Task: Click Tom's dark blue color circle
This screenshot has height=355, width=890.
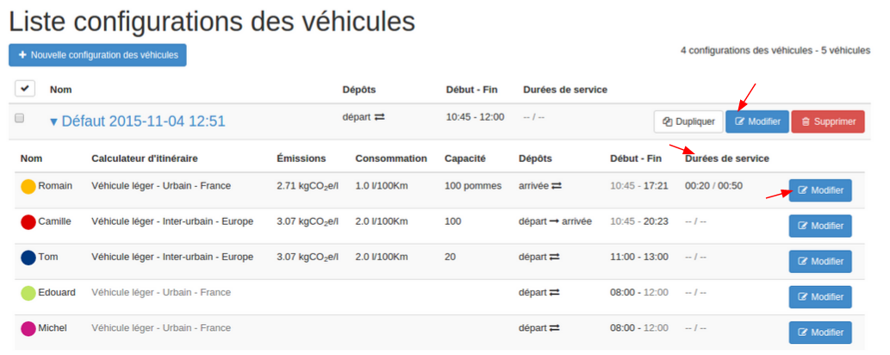Action: (28, 258)
